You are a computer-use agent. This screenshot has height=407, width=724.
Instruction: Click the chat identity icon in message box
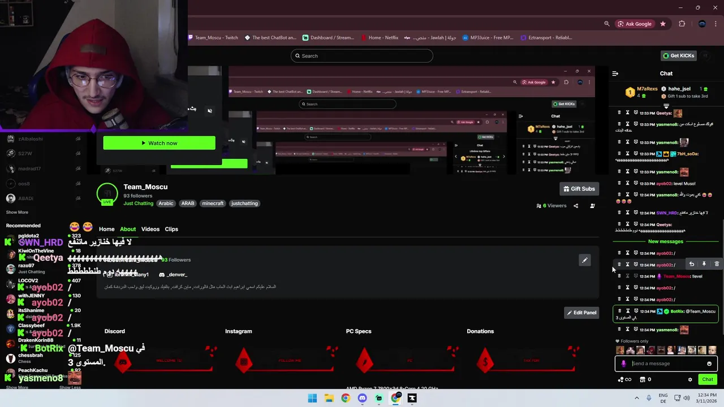tap(623, 363)
